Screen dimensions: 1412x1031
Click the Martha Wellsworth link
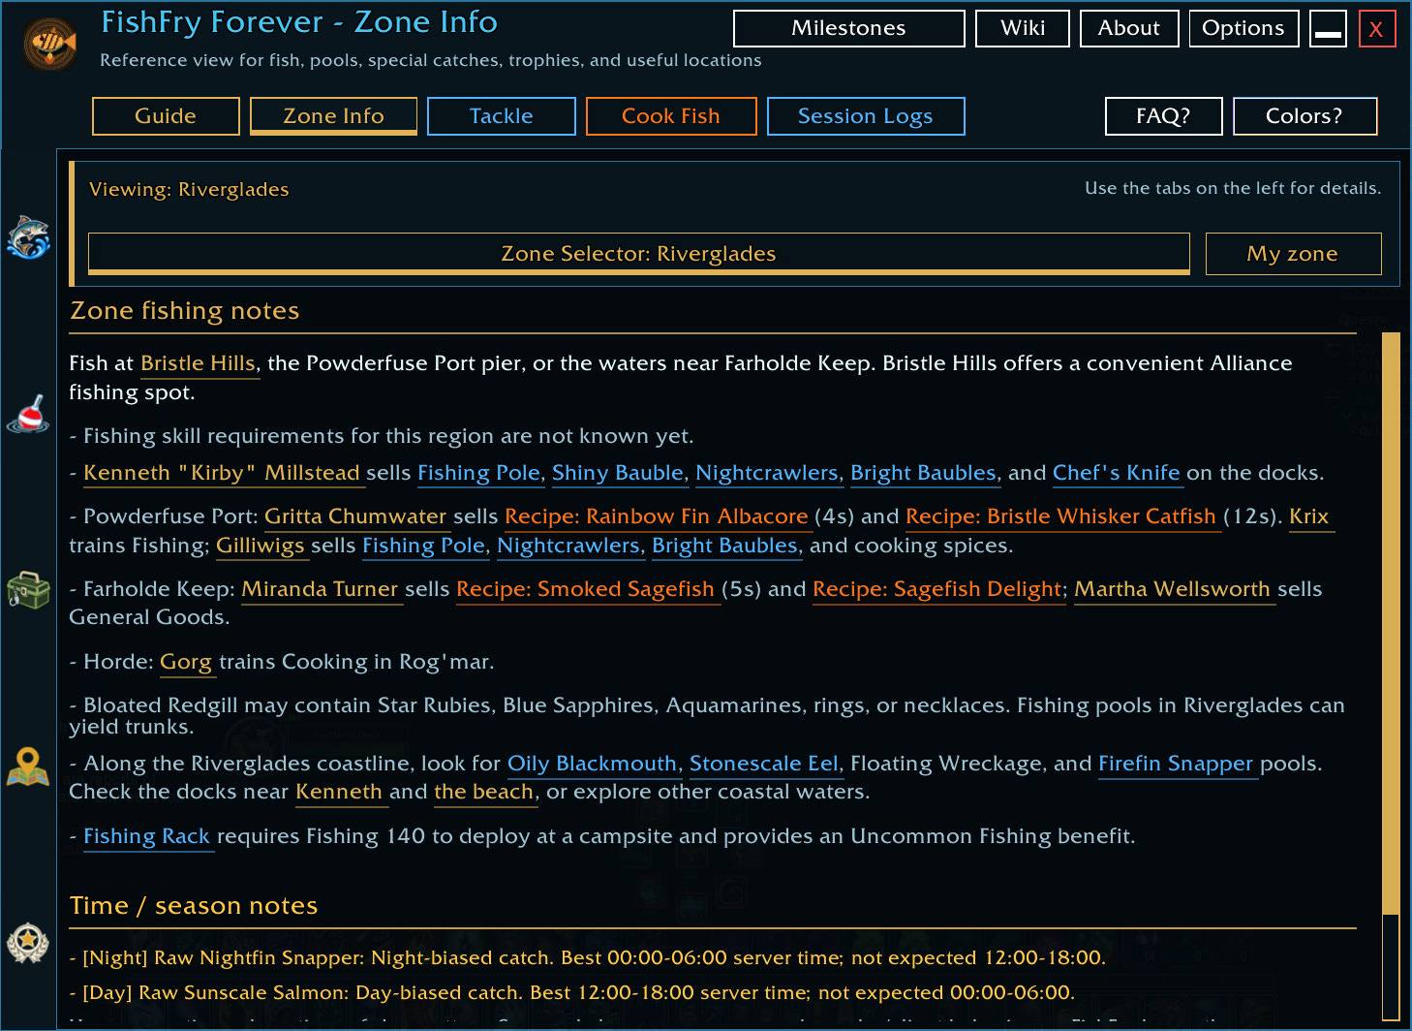click(x=1172, y=589)
